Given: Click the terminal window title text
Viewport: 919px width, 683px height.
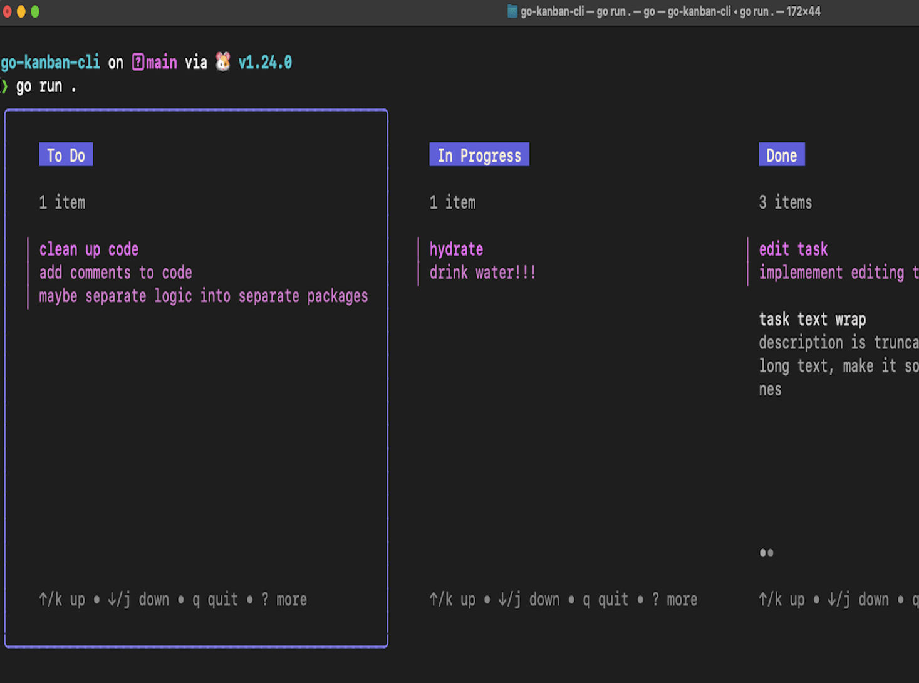Looking at the screenshot, I should (x=670, y=11).
